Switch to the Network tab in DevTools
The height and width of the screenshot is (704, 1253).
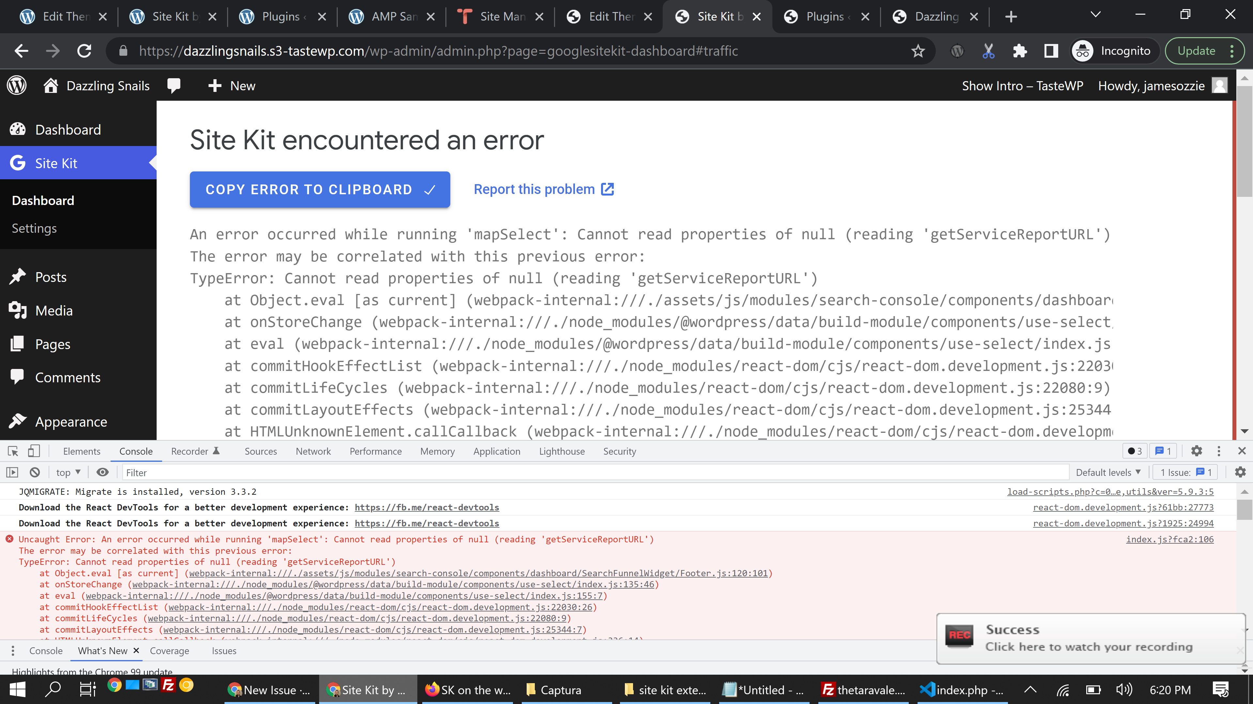tap(313, 451)
